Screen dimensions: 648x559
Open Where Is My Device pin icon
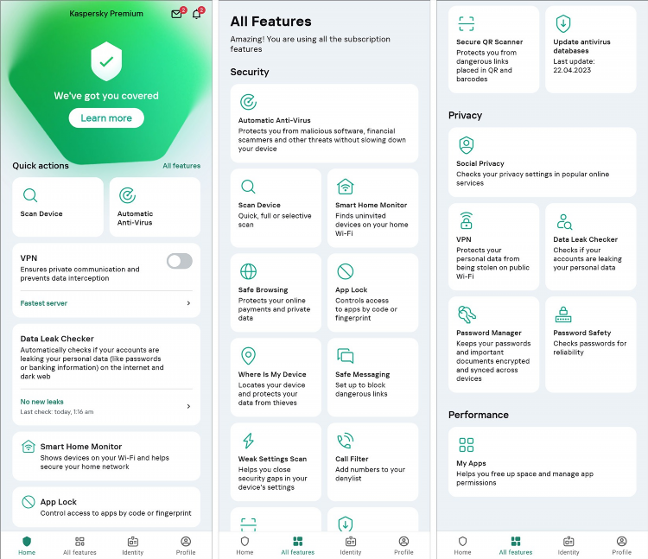pos(248,356)
